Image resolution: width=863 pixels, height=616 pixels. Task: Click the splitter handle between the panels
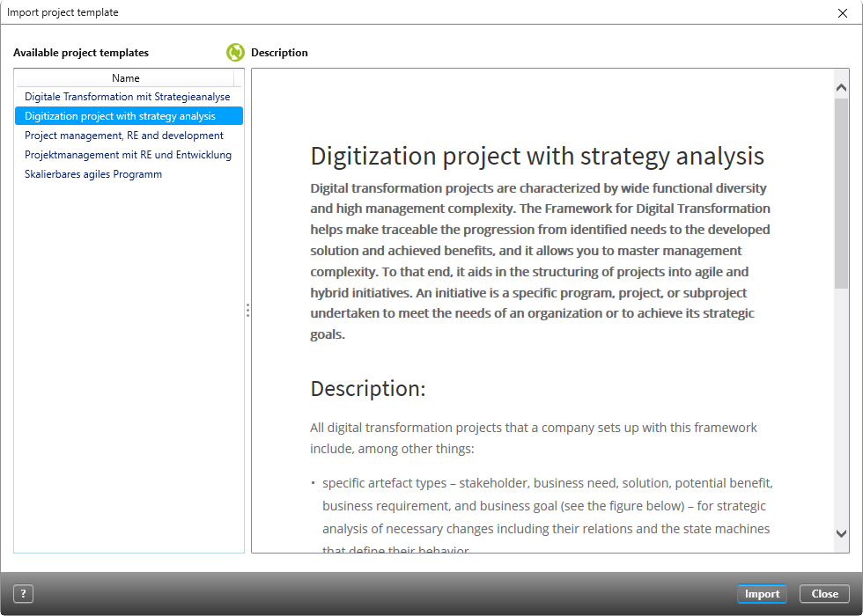tap(248, 310)
